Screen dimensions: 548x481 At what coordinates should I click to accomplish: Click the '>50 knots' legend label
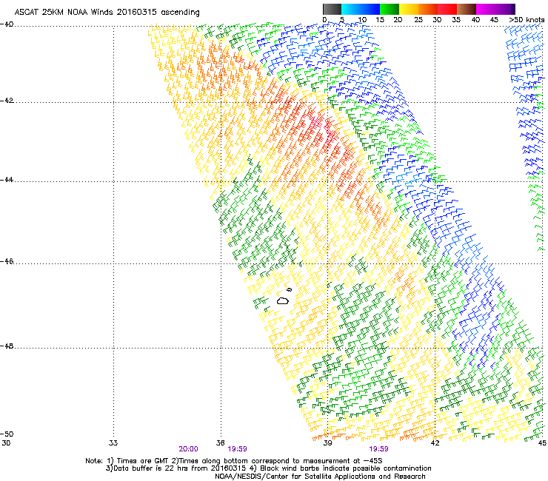[x=527, y=20]
